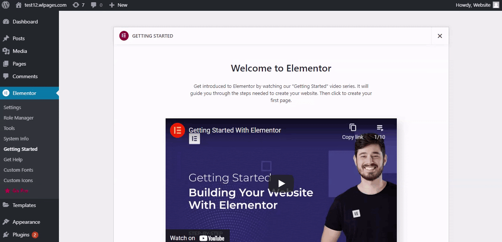Click the Welcome to Elementor heading
The image size is (502, 242).
click(281, 68)
